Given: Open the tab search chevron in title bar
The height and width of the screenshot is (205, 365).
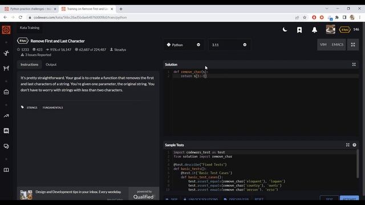Looking at the screenshot, I should click(x=327, y=9).
